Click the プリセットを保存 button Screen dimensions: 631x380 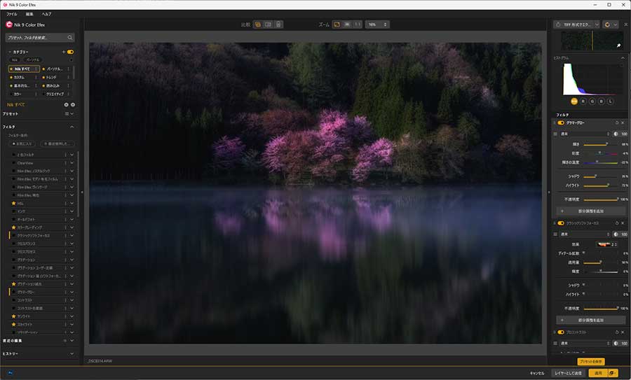coord(591,361)
